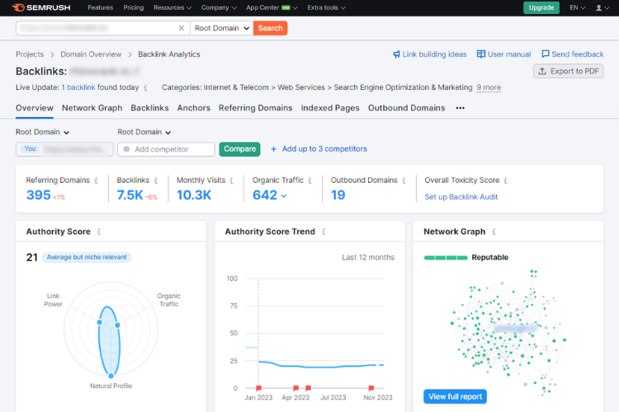Open the Root Domain dropdown beside Search
This screenshot has height=412, width=619.
(222, 28)
